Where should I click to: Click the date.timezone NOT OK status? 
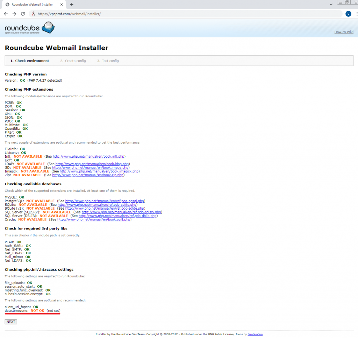click(x=37, y=311)
